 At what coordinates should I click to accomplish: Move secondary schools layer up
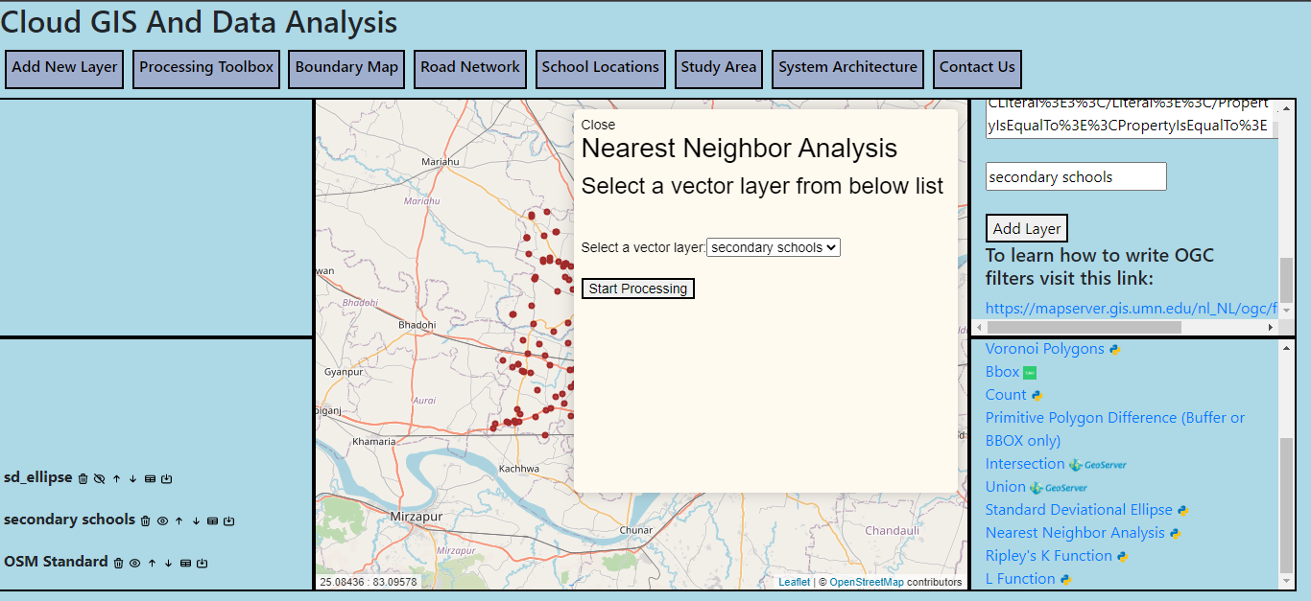[x=179, y=520]
